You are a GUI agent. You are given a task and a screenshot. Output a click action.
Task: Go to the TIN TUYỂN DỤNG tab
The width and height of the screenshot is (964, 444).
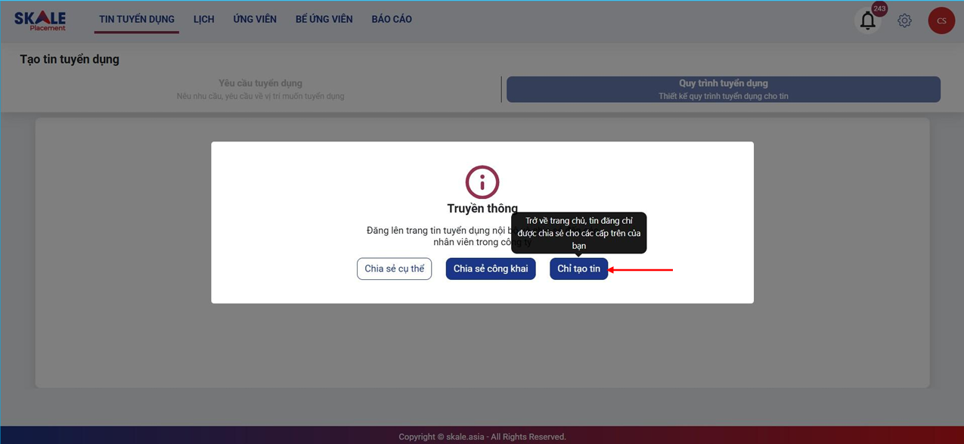tap(137, 20)
